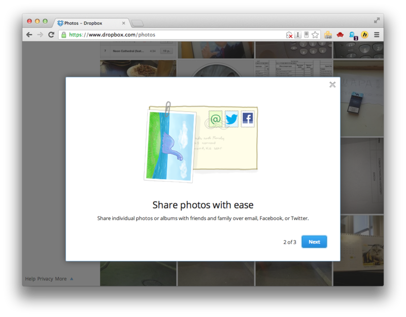Open the spreadsheet table photo thumbnail
The image size is (406, 317).
click(x=294, y=68)
